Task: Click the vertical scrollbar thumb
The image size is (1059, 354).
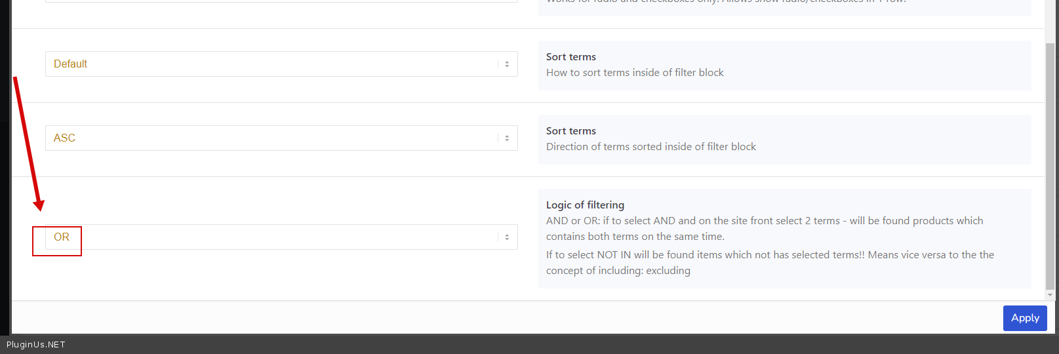Action: tap(1050, 164)
